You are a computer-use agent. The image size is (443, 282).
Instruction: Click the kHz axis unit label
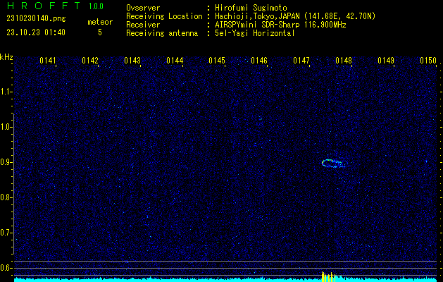pyautogui.click(x=6, y=57)
